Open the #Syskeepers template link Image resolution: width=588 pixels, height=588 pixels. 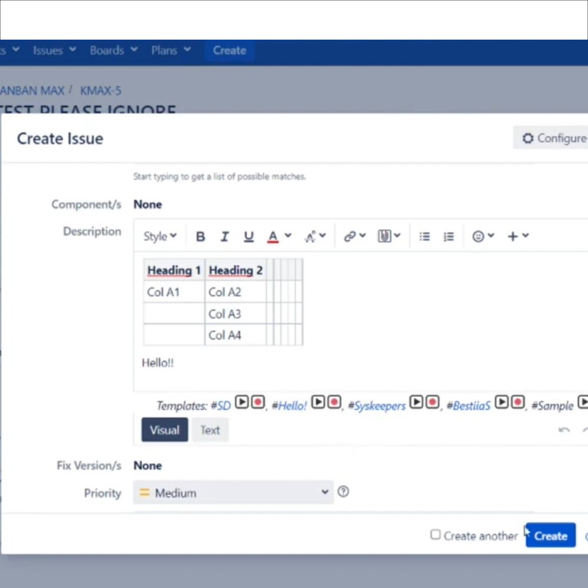(380, 406)
